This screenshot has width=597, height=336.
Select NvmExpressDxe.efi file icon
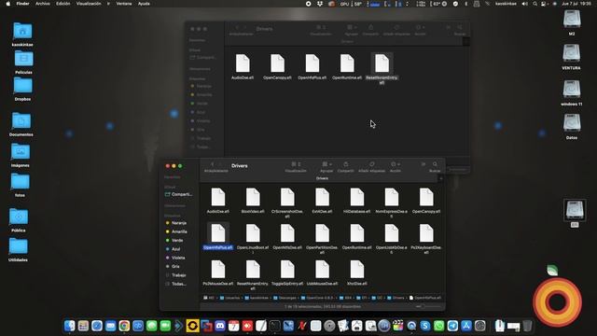(392, 197)
